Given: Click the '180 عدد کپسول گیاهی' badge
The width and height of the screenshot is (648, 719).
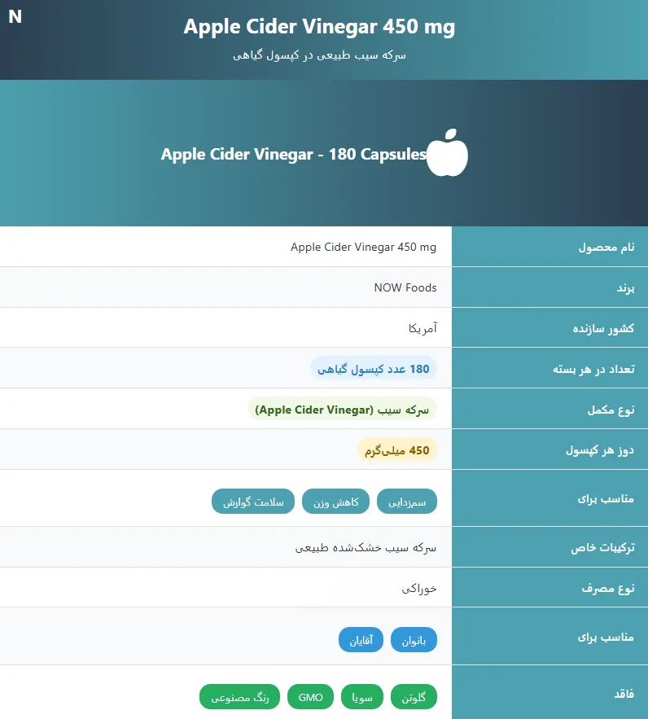Looking at the screenshot, I should 374,369.
